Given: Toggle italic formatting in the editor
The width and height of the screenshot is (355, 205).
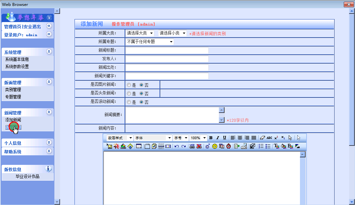Looking at the screenshot, I should [218, 138].
